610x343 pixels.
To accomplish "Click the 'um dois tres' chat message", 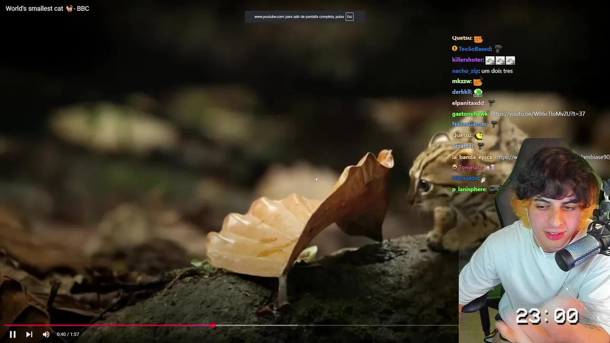I will 497,71.
